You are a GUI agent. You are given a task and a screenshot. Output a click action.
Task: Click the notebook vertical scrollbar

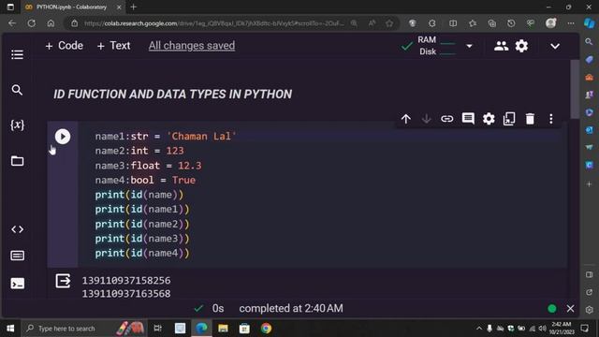click(575, 90)
